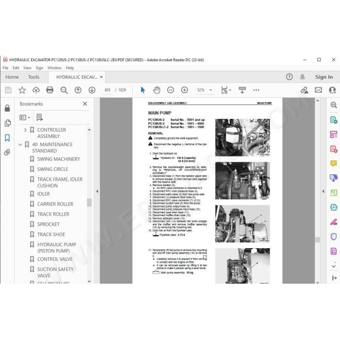340x340 pixels.
Task: Open CARRIER ROLLER bookmark
Action: click(x=55, y=204)
